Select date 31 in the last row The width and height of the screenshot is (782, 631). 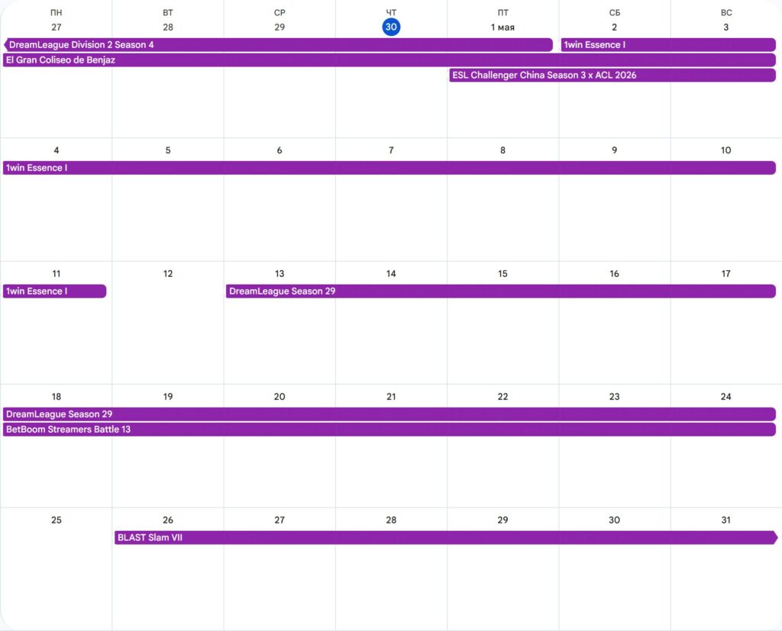(x=725, y=520)
